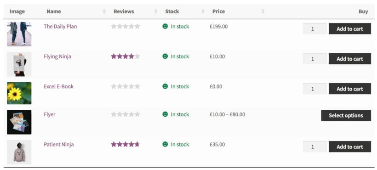Add Patient Ninja to cart

[x=350, y=147]
